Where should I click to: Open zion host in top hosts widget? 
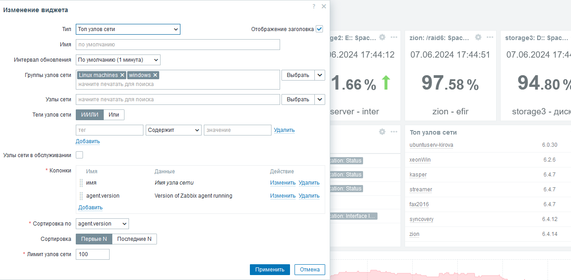point(414,234)
